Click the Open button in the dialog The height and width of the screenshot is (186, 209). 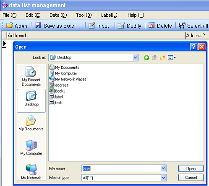(191, 168)
